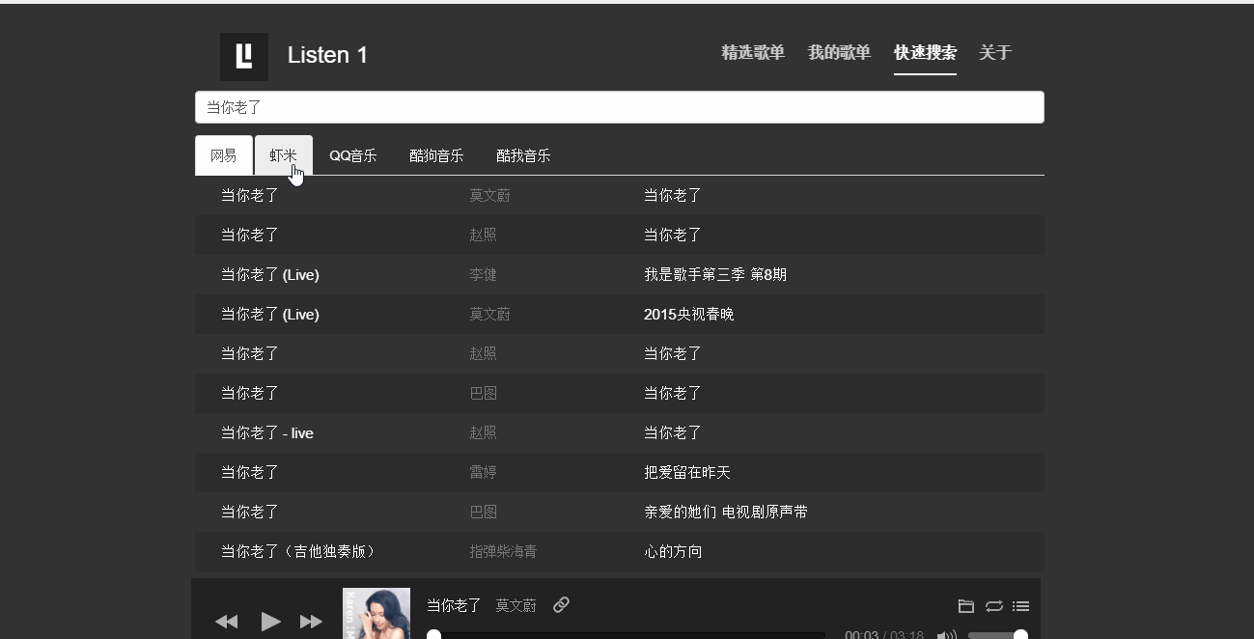Add current song to playlist folder
1254x639 pixels.
tap(966, 606)
